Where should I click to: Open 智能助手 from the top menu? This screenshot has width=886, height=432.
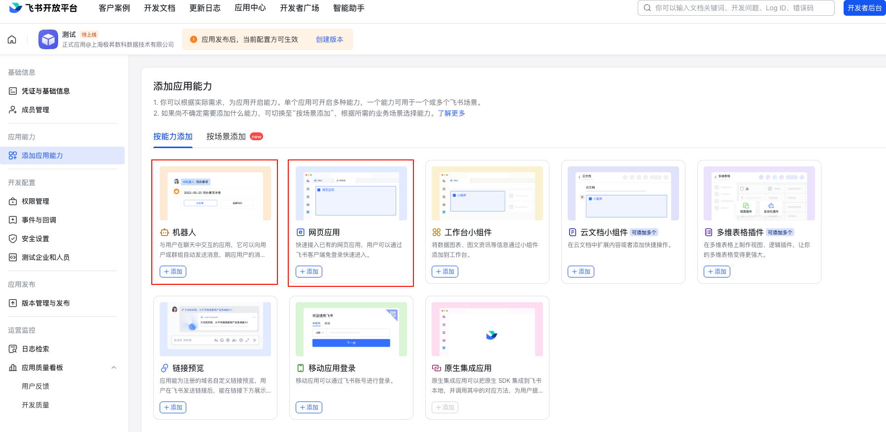pos(349,8)
